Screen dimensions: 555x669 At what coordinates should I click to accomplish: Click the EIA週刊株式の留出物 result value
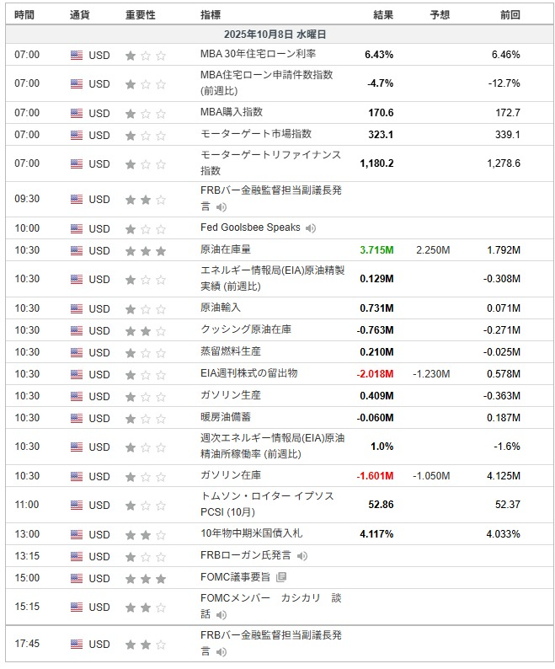coord(376,374)
